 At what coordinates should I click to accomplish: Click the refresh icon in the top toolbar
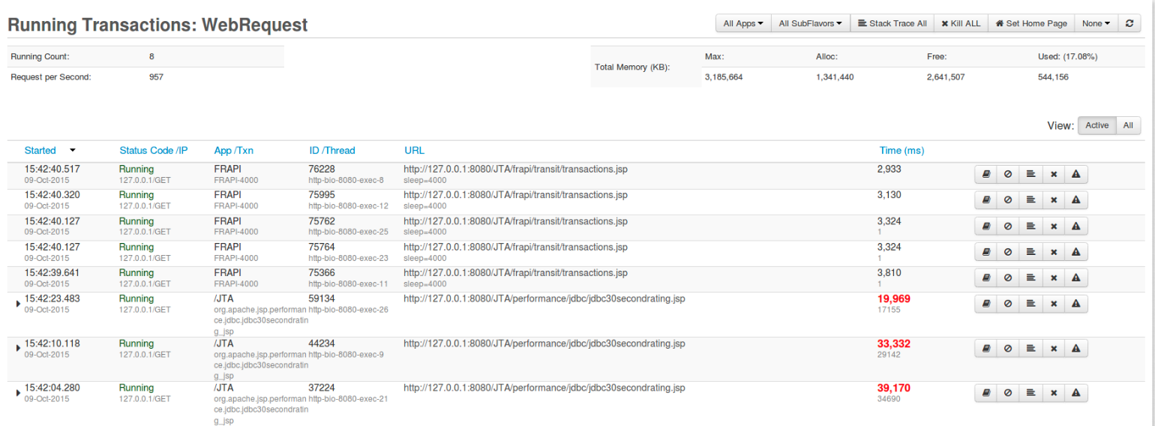click(1129, 23)
